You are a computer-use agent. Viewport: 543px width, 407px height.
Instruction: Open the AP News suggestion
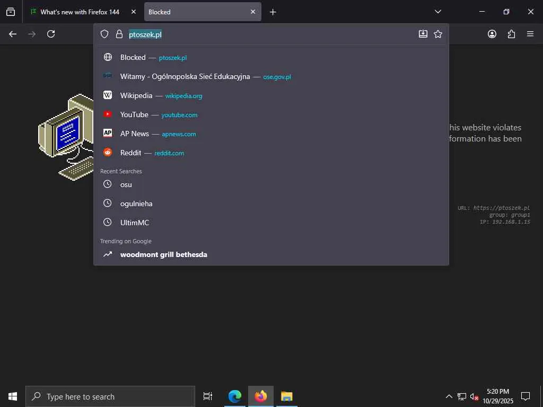271,134
